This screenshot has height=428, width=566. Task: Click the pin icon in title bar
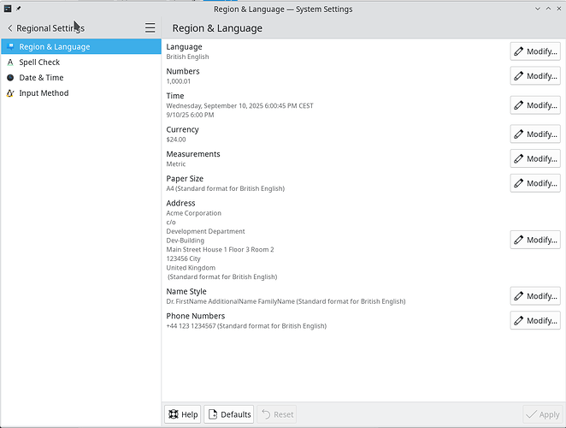(x=19, y=9)
